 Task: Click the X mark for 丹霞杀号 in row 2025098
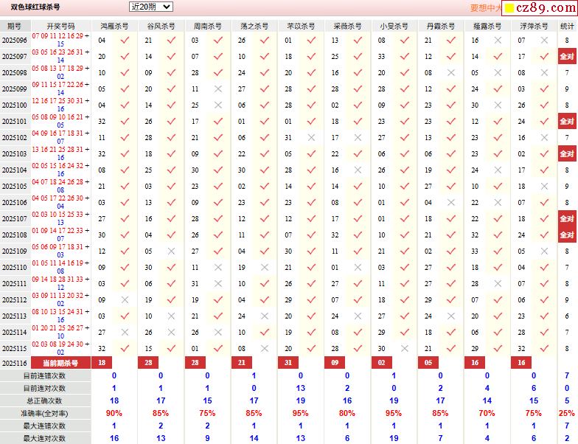451,73
